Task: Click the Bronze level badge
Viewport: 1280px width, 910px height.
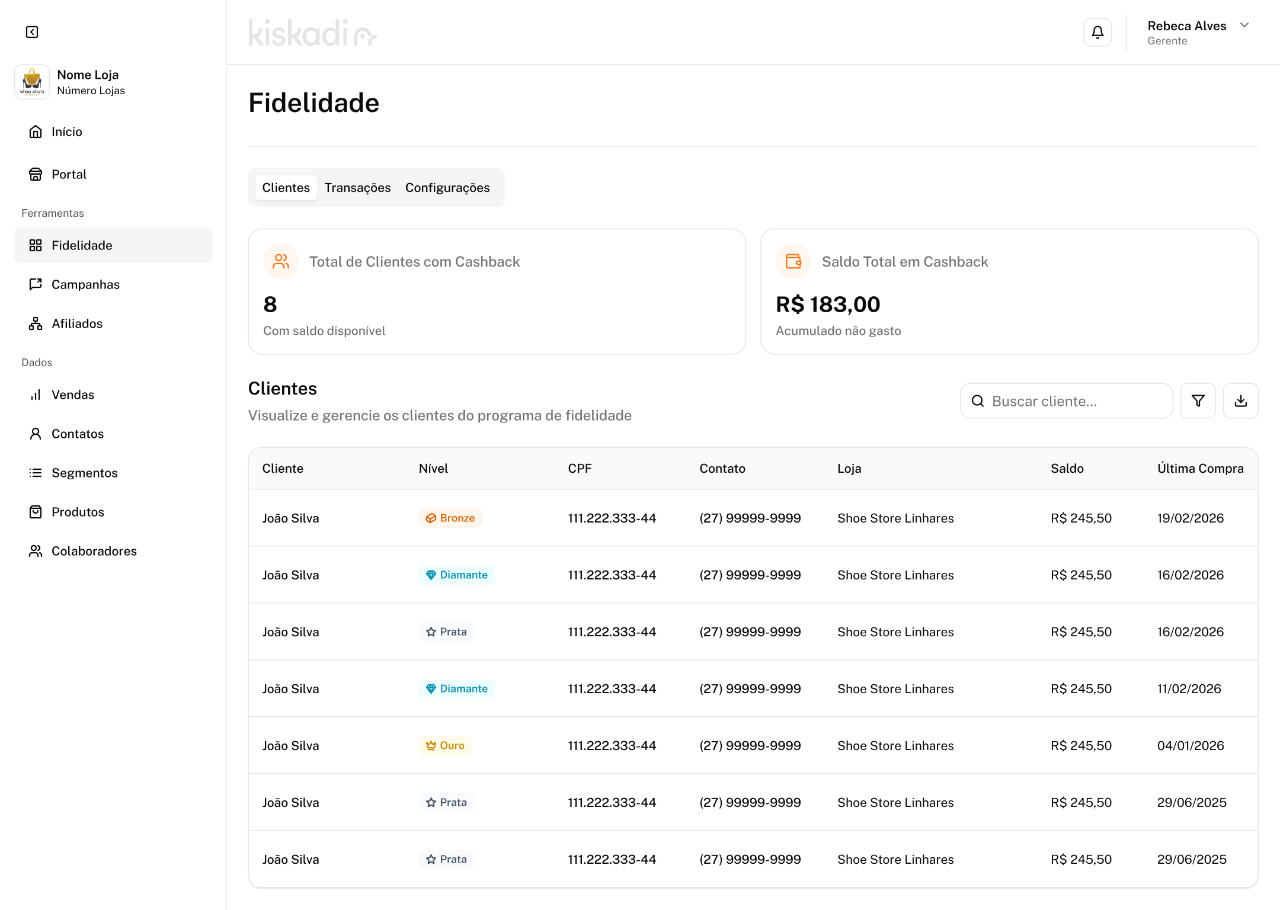Action: coord(450,518)
